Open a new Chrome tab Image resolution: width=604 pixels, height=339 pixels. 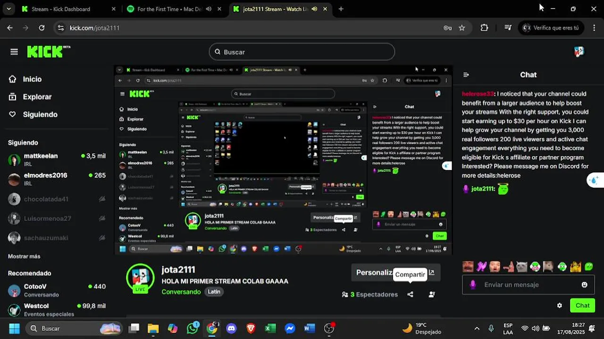click(x=341, y=9)
